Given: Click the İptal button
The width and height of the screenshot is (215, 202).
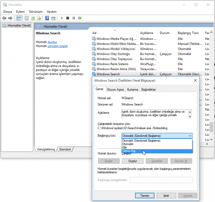Looking at the screenshot, I should pos(166,195).
